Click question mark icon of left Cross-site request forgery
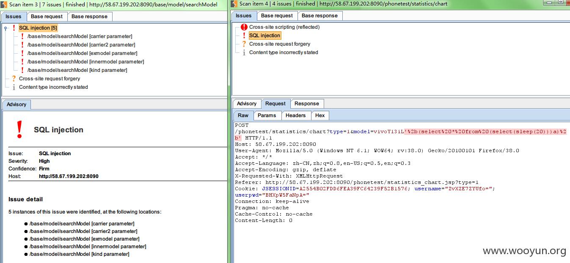 pos(14,79)
